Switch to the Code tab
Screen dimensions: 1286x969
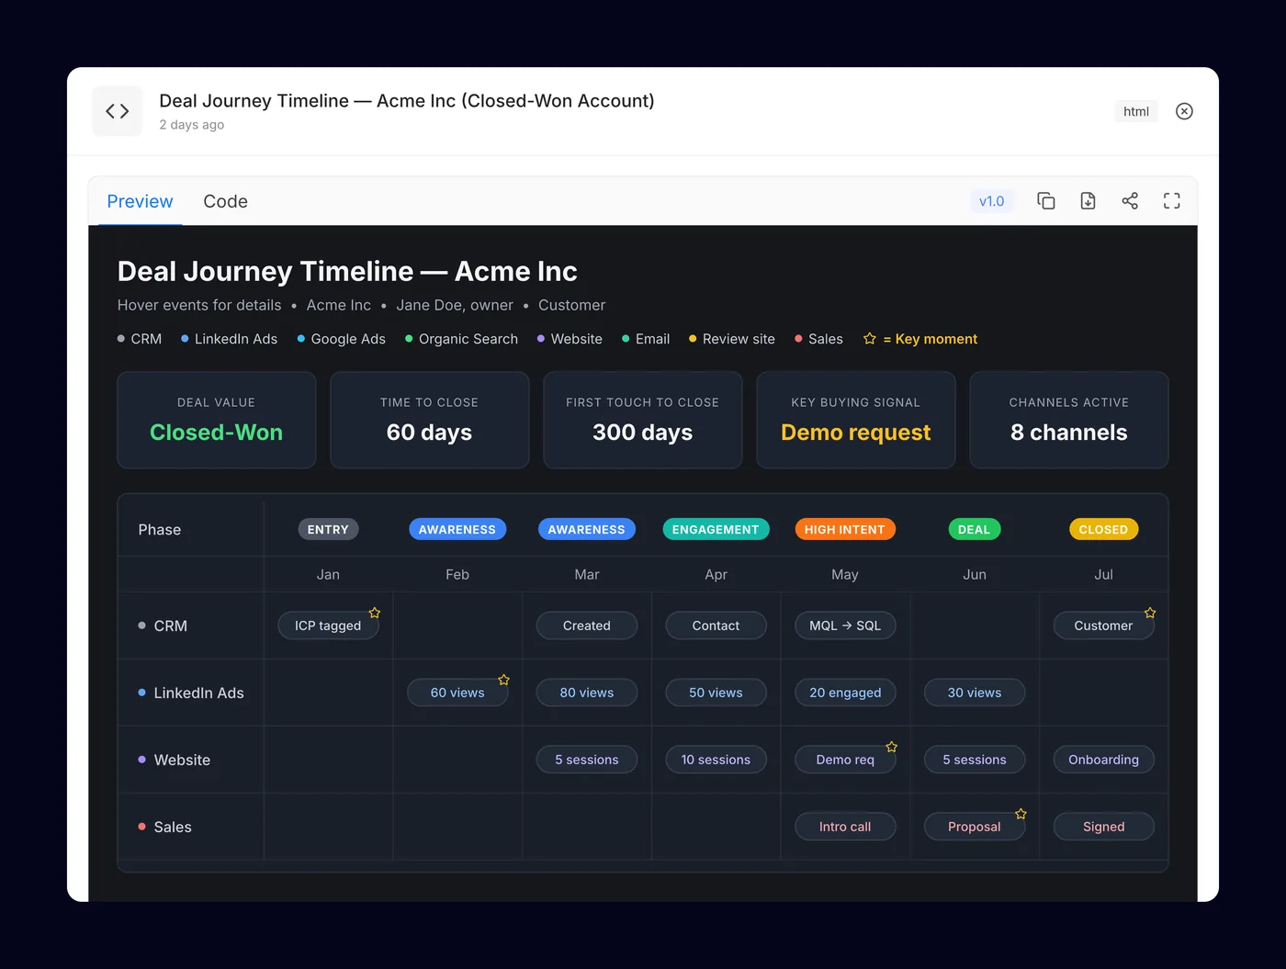[x=225, y=201]
